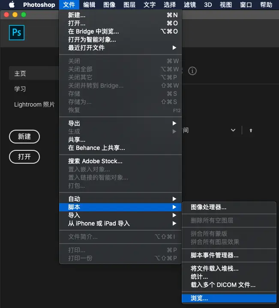Click the info circle icon
The image size is (279, 308).
point(192,71)
